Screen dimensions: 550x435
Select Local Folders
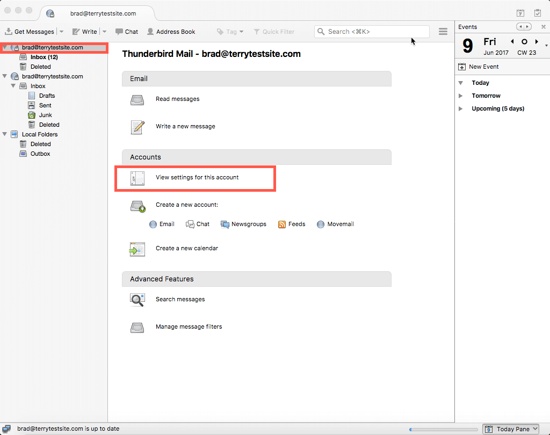39,134
